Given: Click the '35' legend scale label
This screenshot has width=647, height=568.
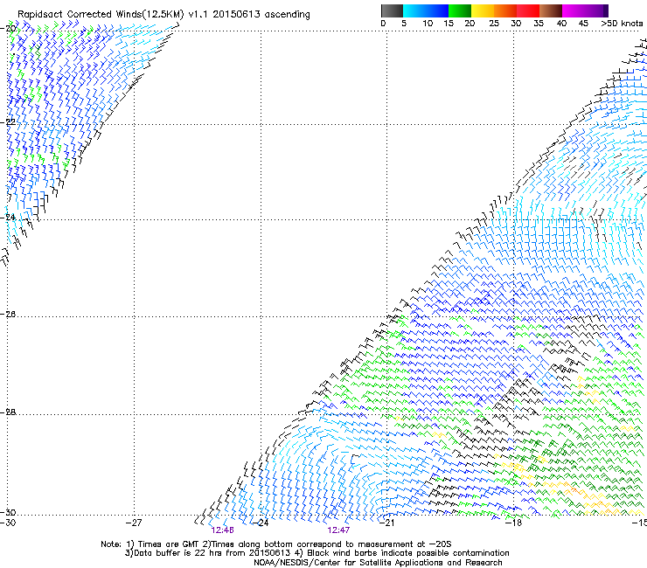Looking at the screenshot, I should click(x=539, y=24).
